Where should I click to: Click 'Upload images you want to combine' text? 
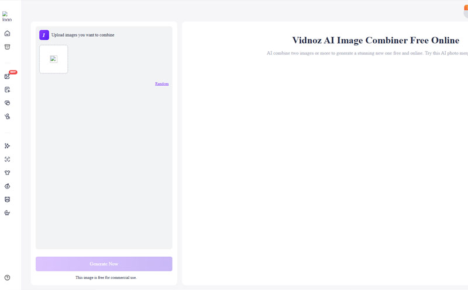(83, 35)
